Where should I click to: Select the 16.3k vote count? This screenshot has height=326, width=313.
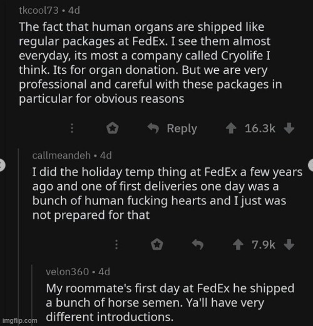260,129
